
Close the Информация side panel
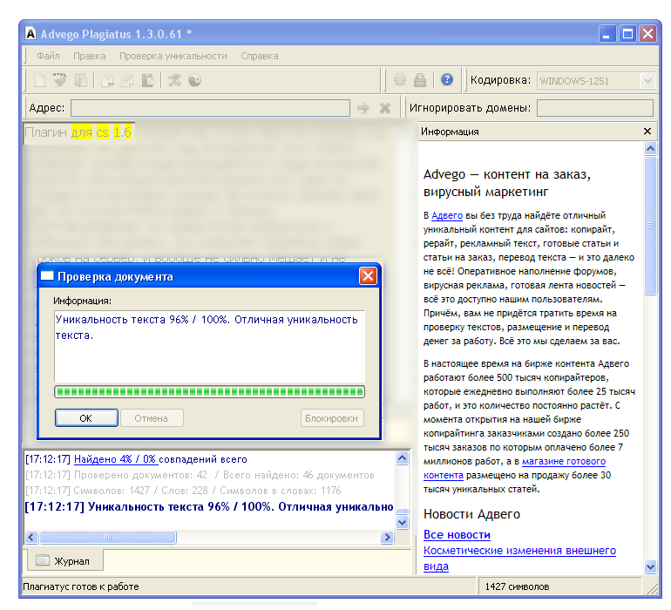pos(647,131)
